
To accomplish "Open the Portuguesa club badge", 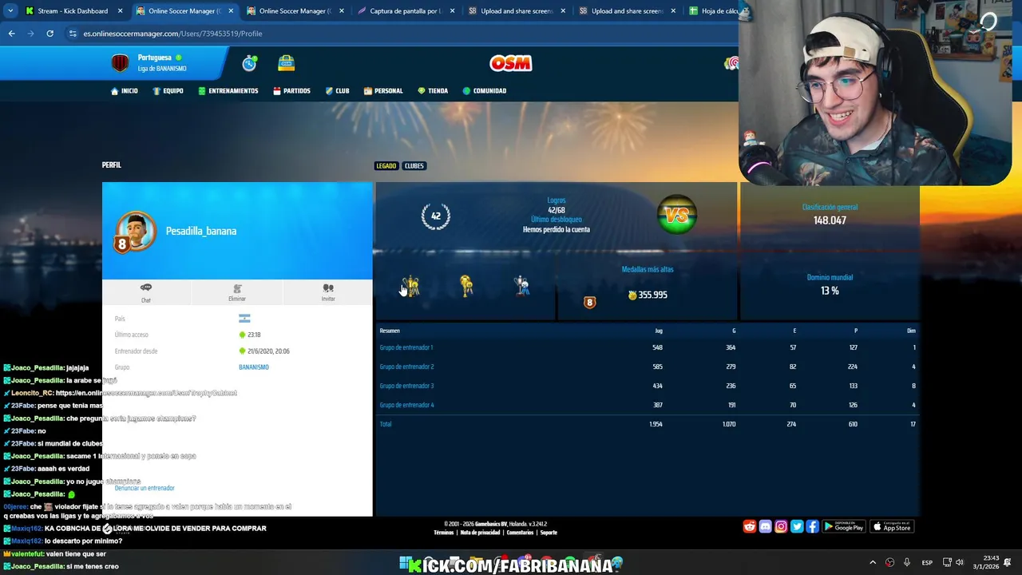I will tap(120, 63).
